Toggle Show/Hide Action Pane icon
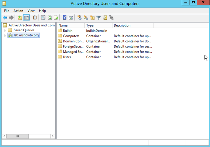 click(71, 18)
